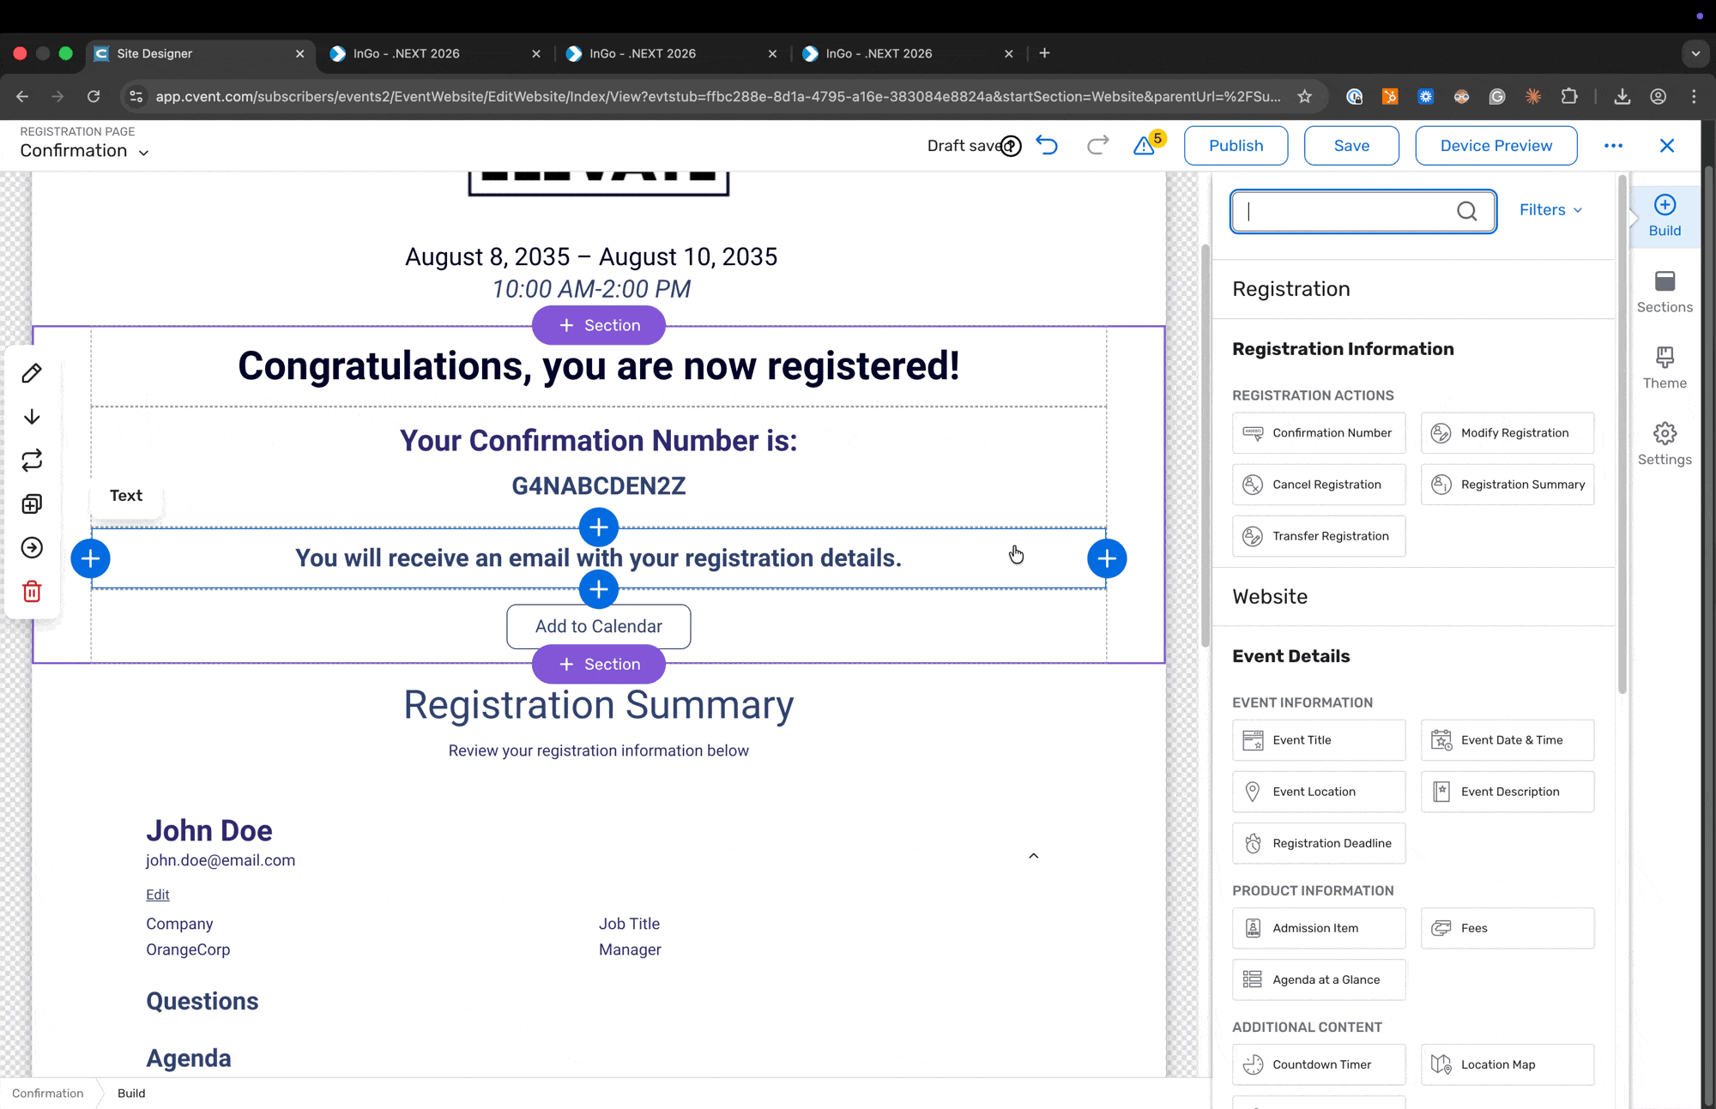Add section above via top Section button
Viewport: 1716px width, 1109px height.
tap(599, 325)
